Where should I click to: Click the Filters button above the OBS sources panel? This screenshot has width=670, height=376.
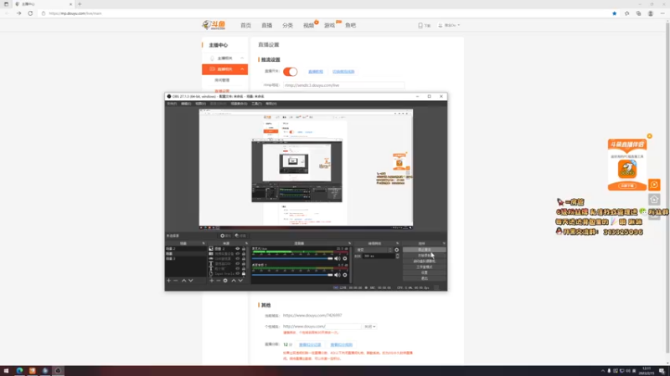(x=240, y=236)
